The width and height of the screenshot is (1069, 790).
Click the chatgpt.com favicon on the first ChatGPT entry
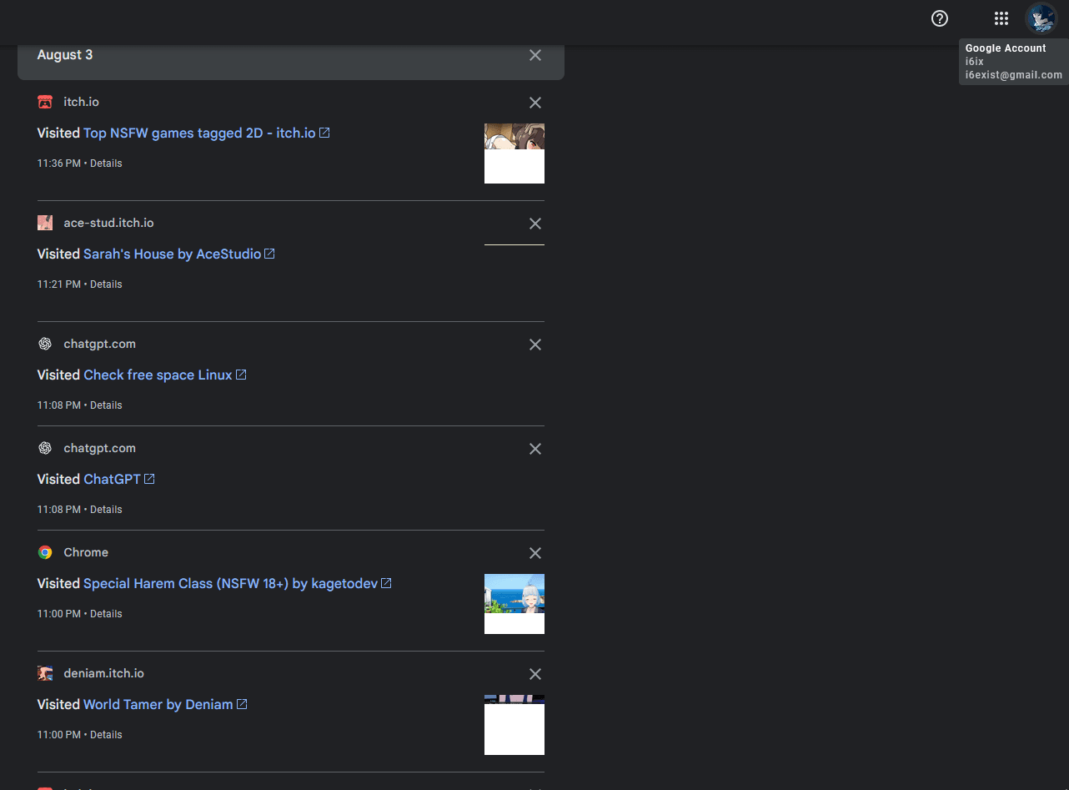[x=45, y=344]
